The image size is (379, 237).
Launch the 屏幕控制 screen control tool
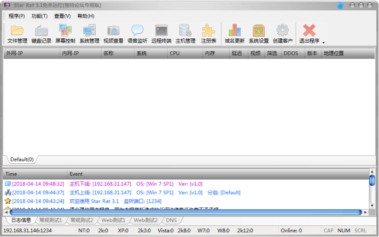(x=65, y=34)
